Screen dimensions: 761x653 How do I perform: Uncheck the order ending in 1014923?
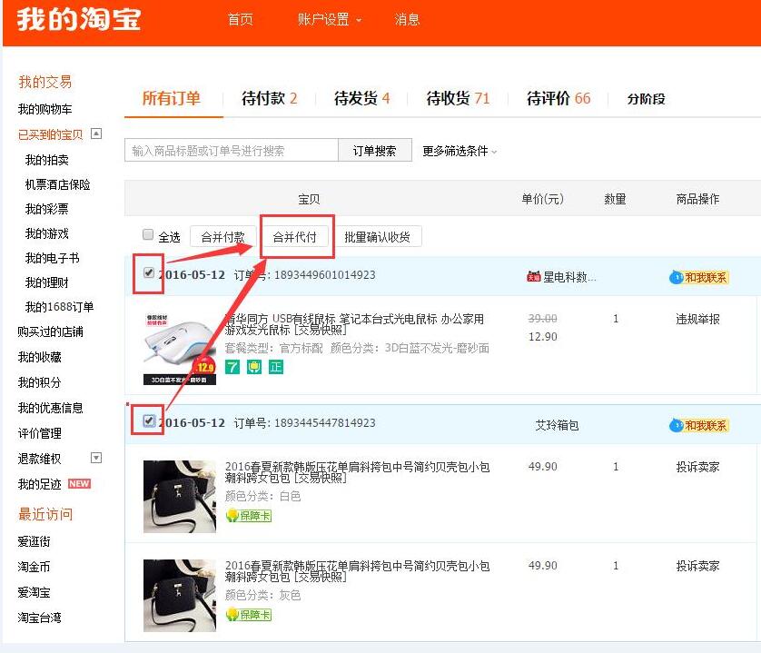coord(148,272)
